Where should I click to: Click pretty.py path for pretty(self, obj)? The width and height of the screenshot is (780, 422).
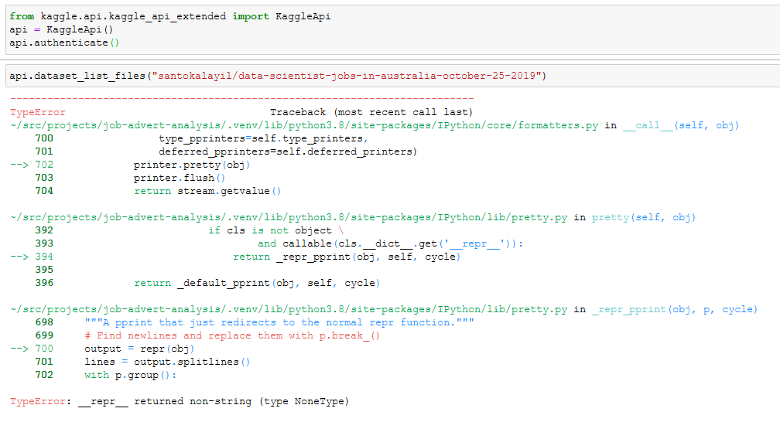tap(289, 217)
